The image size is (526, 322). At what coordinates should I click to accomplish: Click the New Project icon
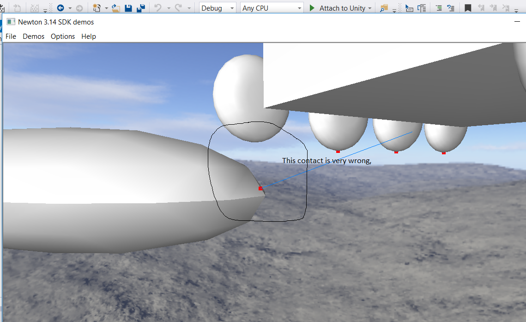click(x=97, y=8)
